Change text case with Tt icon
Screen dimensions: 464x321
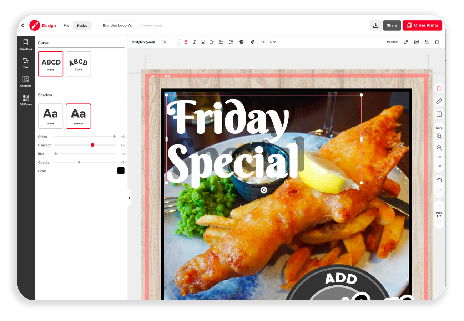(x=212, y=42)
